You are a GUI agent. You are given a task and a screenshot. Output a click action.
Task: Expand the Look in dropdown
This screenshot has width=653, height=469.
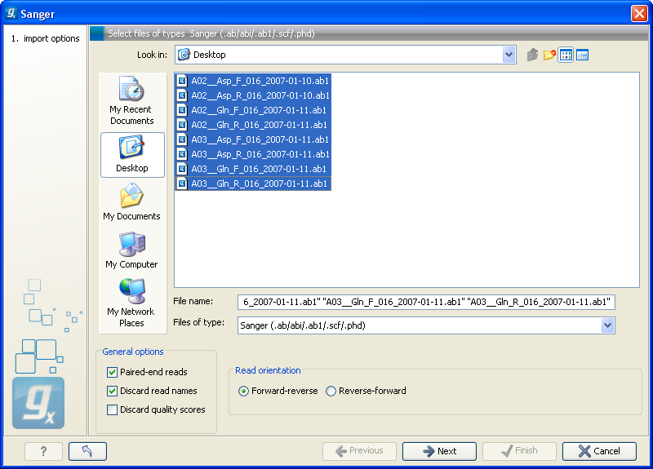(x=509, y=55)
